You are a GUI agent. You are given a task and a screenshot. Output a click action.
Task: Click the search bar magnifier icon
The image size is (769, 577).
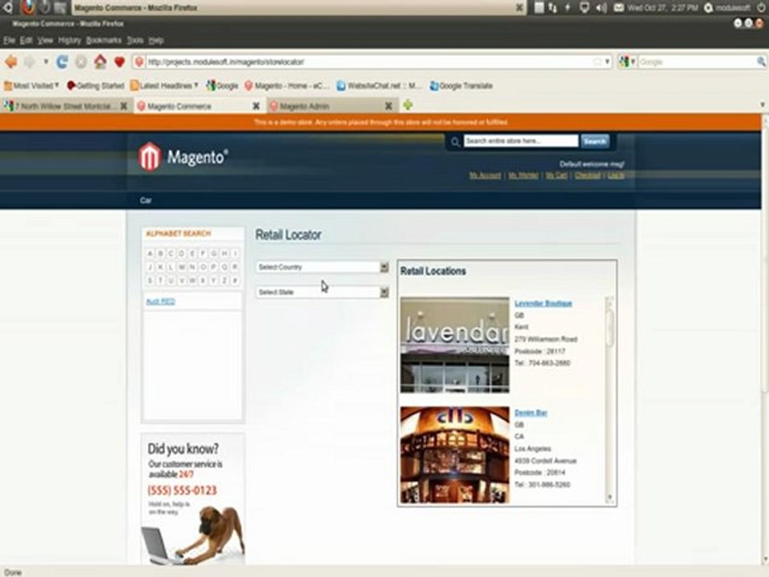[x=761, y=62]
